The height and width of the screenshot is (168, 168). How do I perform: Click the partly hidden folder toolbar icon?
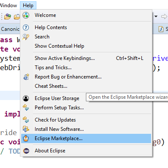click(x=17, y=17)
